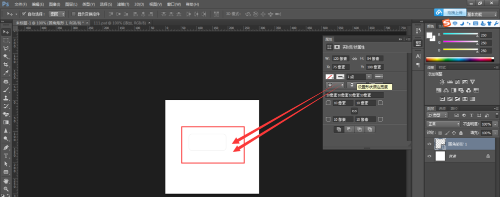Select the Horizontal Type tool
The width and height of the screenshot is (500, 197).
[x=5, y=156]
